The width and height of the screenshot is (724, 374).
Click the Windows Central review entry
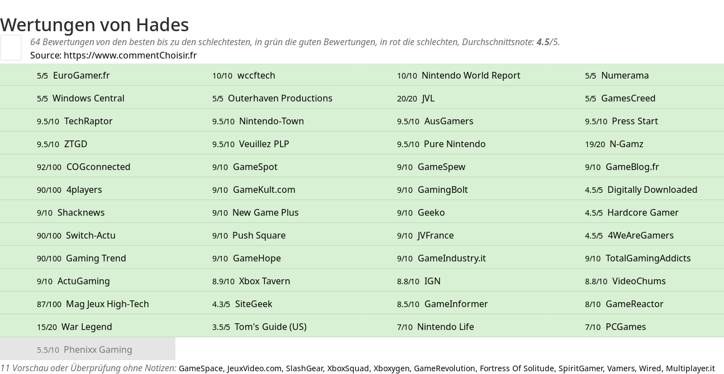coord(80,98)
